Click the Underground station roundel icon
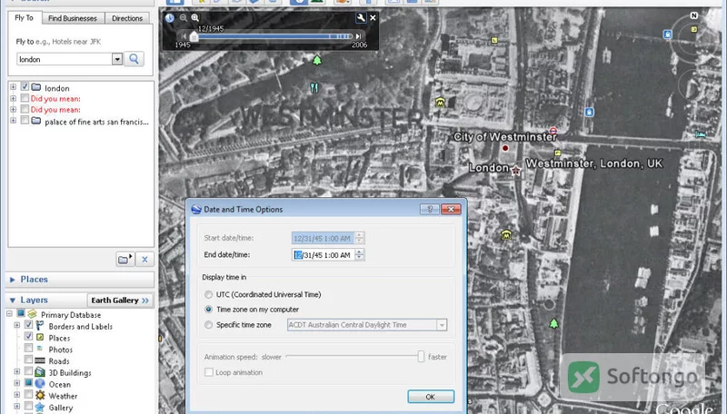This screenshot has height=414, width=727. pos(553,131)
